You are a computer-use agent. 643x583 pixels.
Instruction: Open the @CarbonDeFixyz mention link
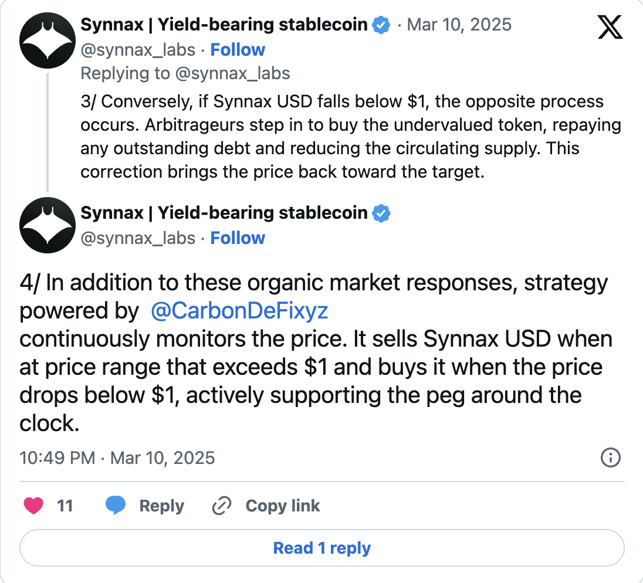[239, 311]
